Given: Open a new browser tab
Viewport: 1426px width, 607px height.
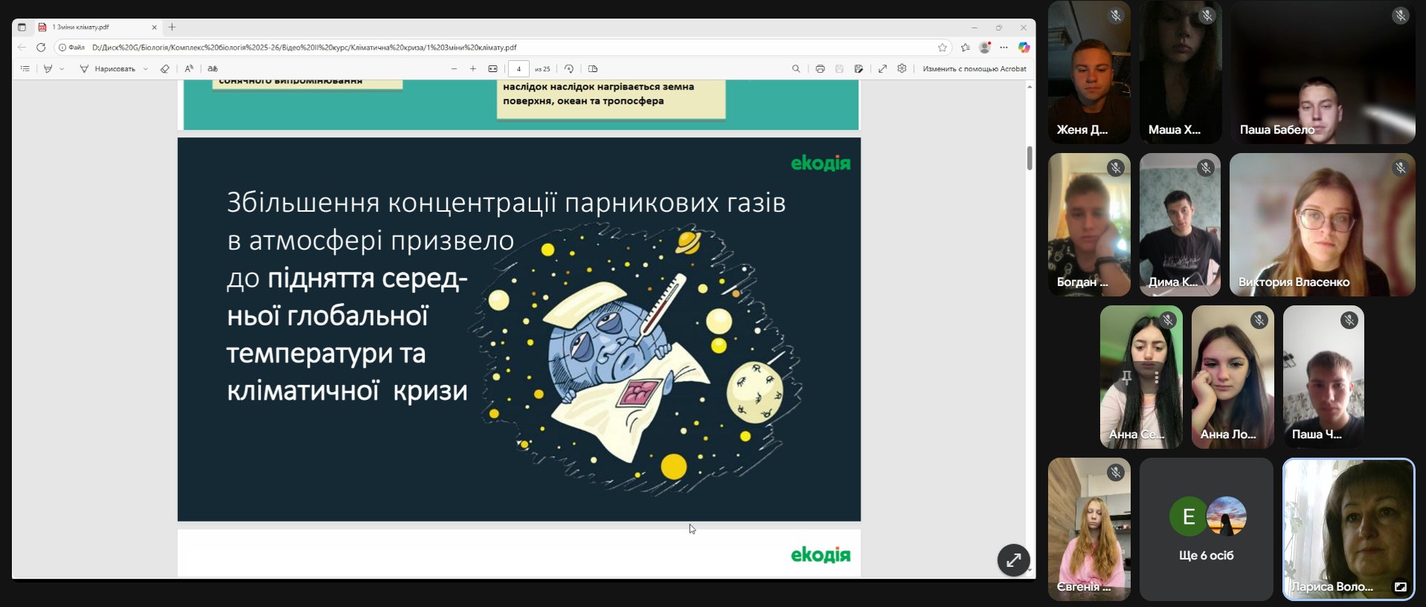Looking at the screenshot, I should click(x=172, y=27).
